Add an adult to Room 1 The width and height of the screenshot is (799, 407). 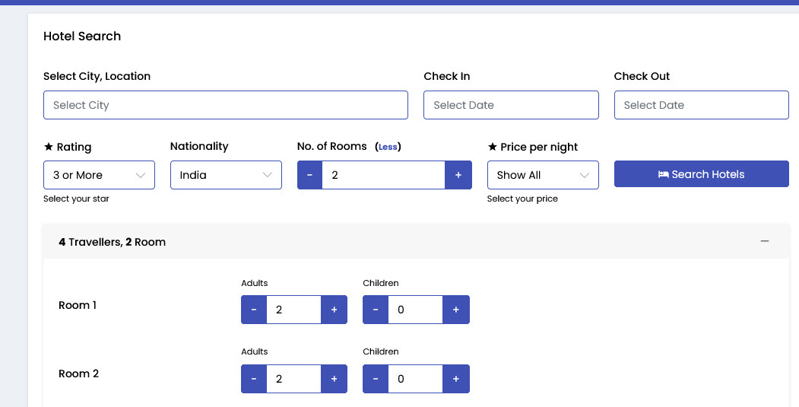point(334,310)
